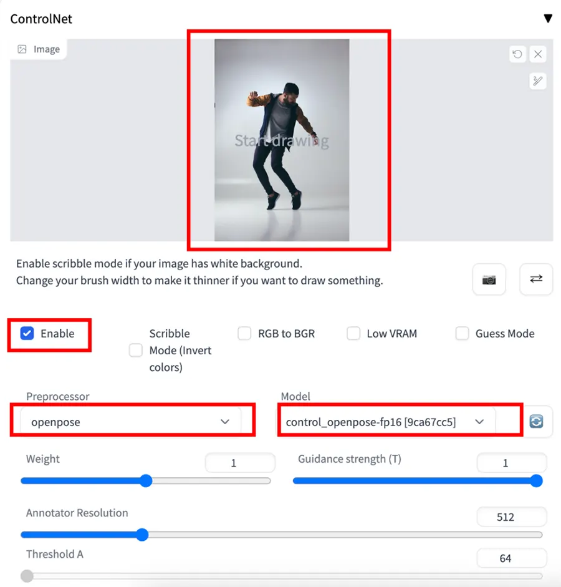Click the picture icon beside the Image label
The width and height of the screenshot is (561, 587).
coord(22,49)
